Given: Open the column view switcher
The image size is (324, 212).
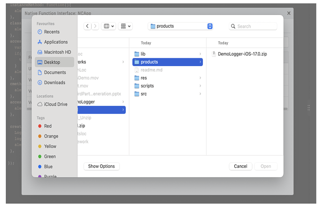Looking at the screenshot, I should point(108,26).
